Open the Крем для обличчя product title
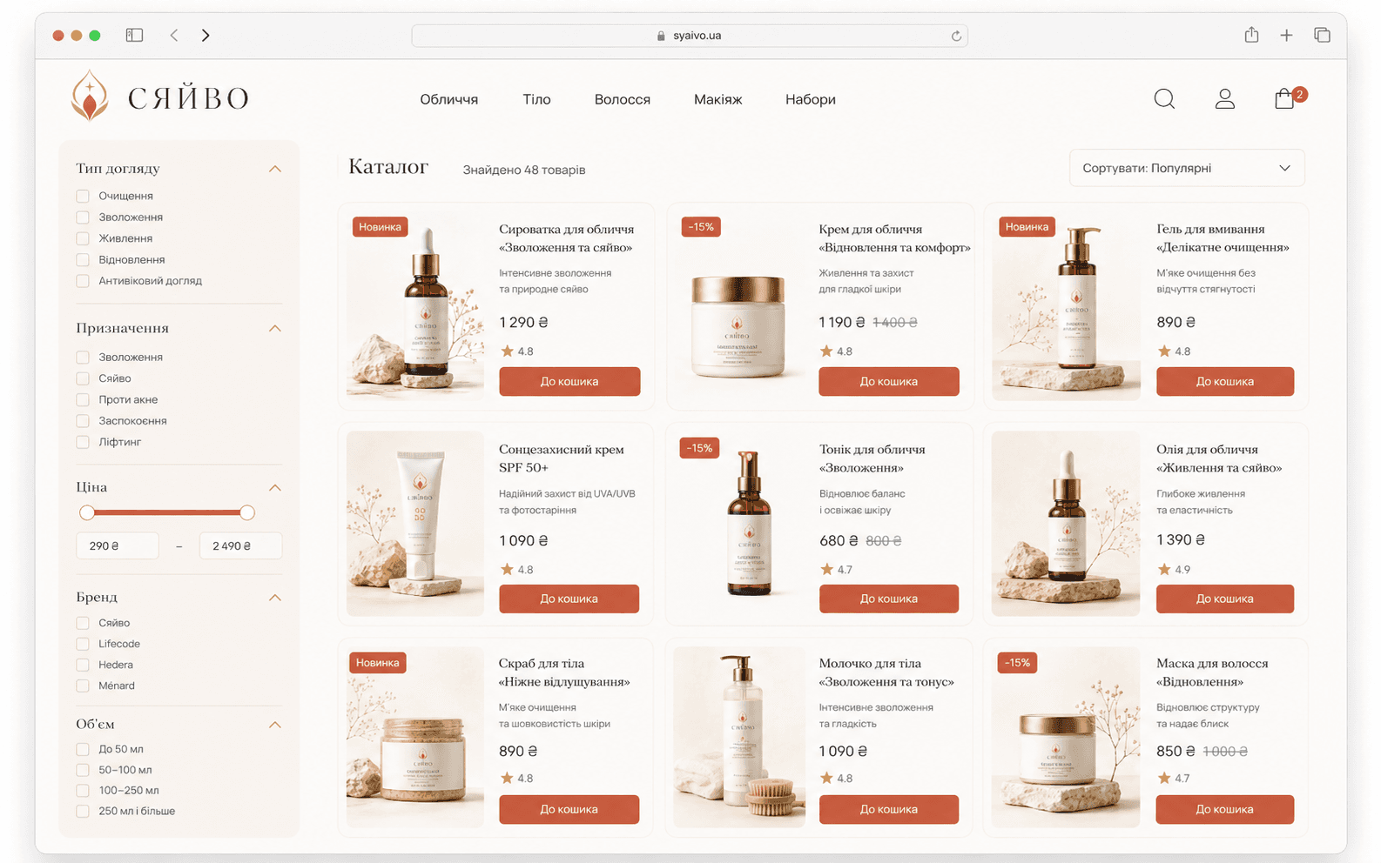 tap(894, 238)
